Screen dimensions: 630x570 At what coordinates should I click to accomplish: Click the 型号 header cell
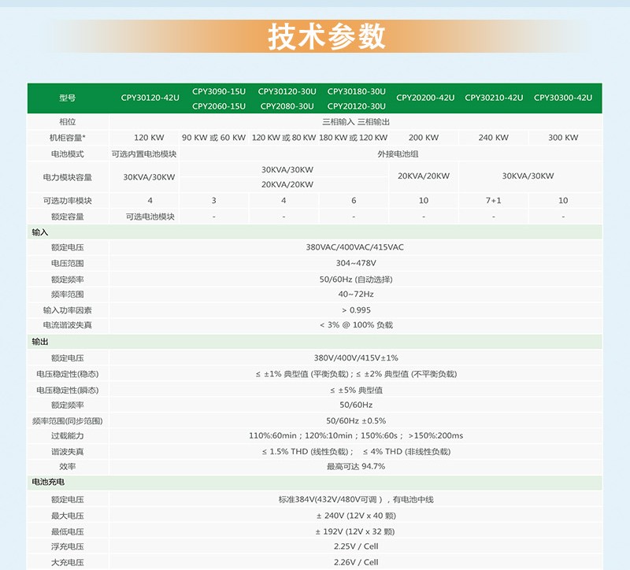coord(68,98)
